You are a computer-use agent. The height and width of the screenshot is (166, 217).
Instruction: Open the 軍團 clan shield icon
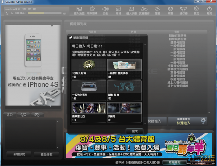170,10
